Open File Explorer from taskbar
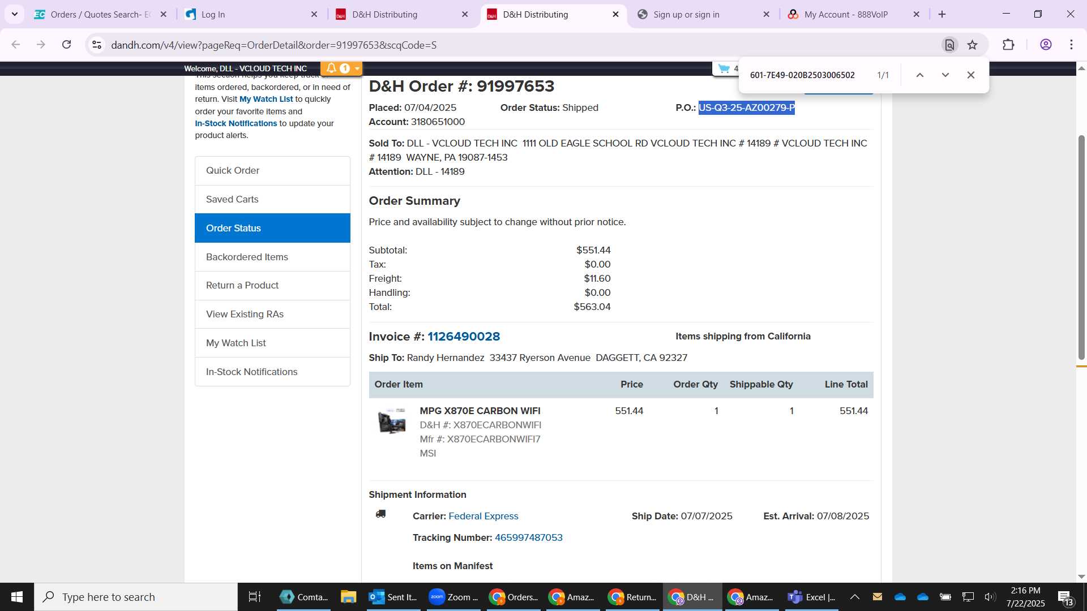The image size is (1087, 611). [348, 597]
